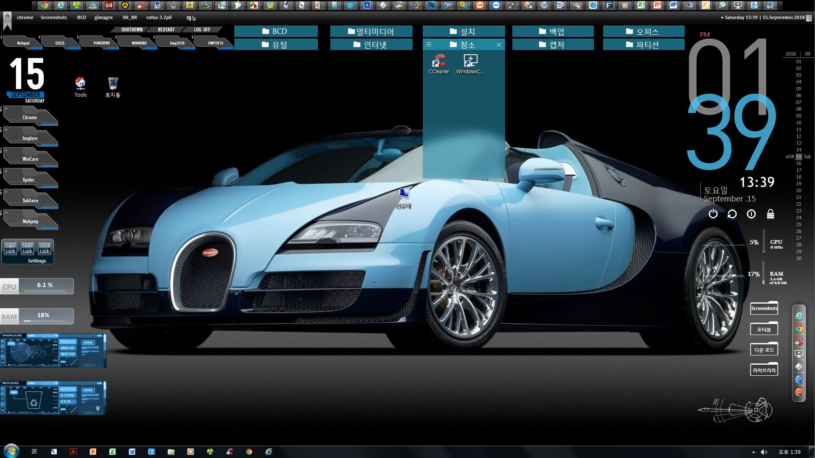
Task: Launch Excel from the top dock
Action: pos(641,6)
